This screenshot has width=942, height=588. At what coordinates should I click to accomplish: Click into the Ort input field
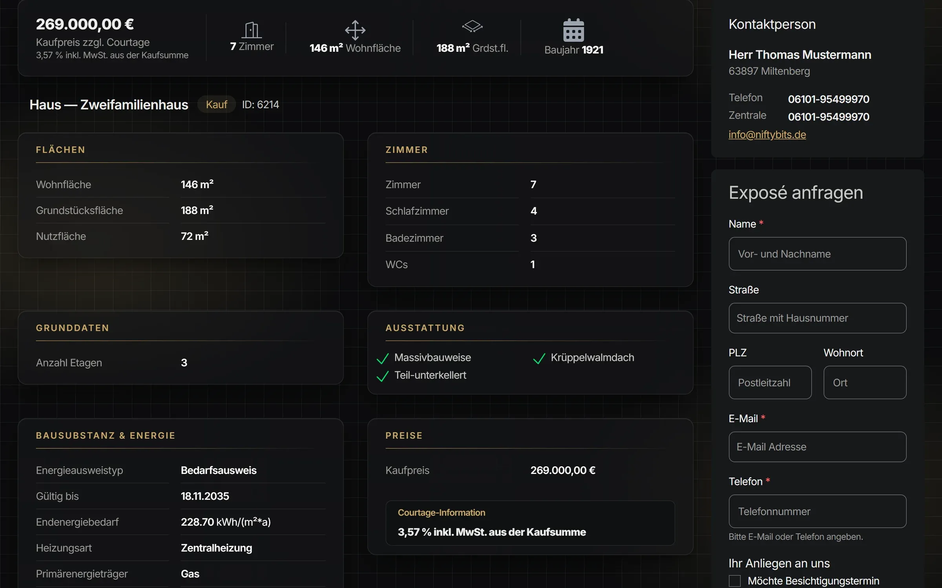(x=865, y=383)
